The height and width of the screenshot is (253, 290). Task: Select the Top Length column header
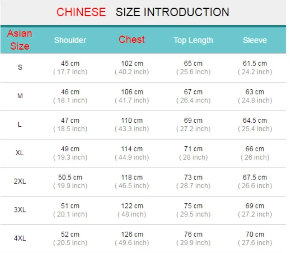193,41
